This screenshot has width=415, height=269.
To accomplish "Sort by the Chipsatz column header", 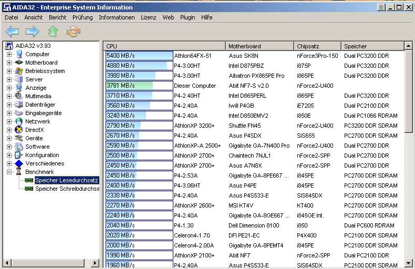I will [x=317, y=46].
